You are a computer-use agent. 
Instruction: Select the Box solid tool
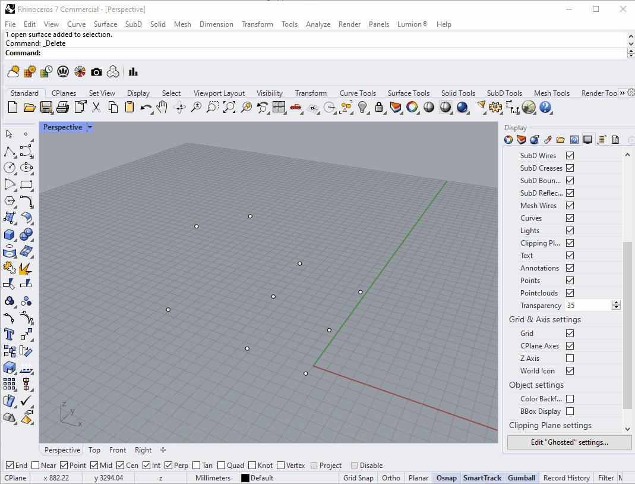click(10, 235)
